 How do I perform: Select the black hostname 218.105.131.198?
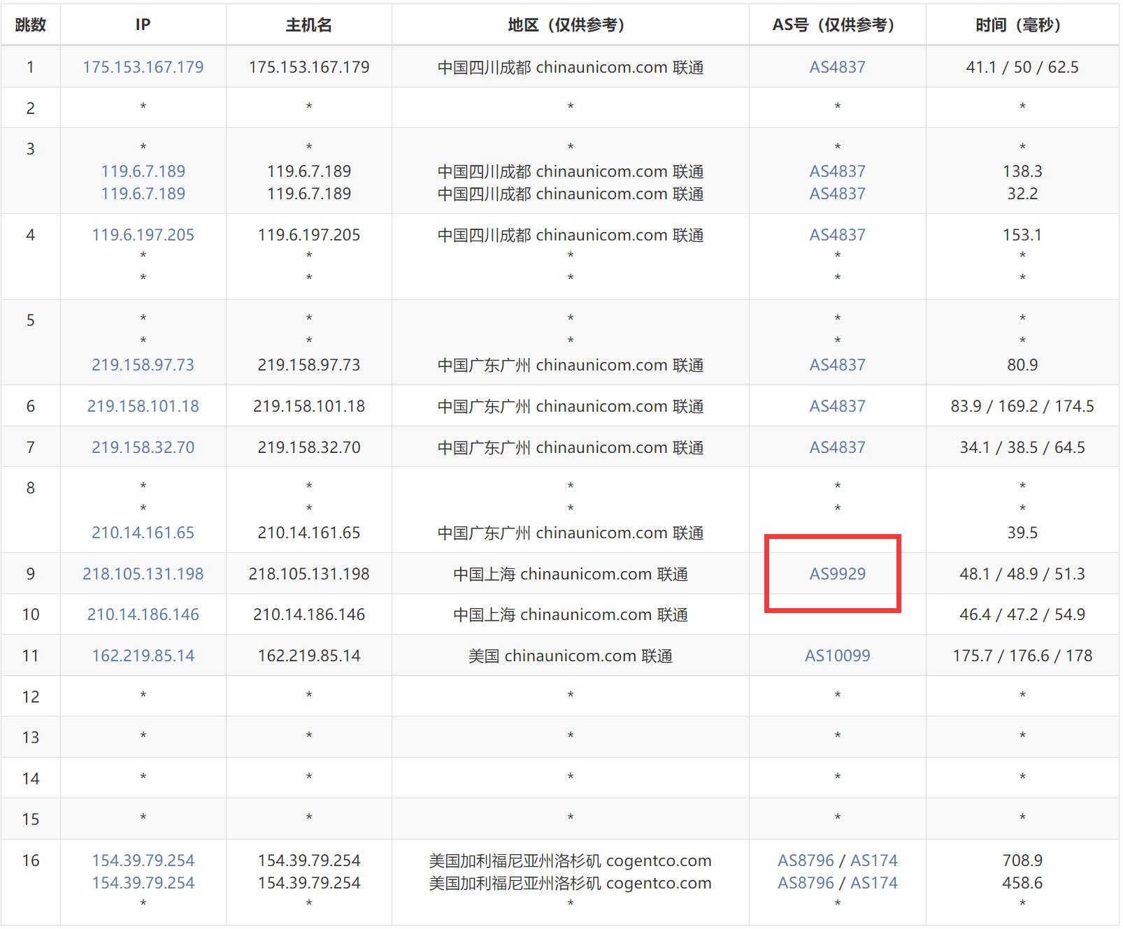tap(308, 574)
